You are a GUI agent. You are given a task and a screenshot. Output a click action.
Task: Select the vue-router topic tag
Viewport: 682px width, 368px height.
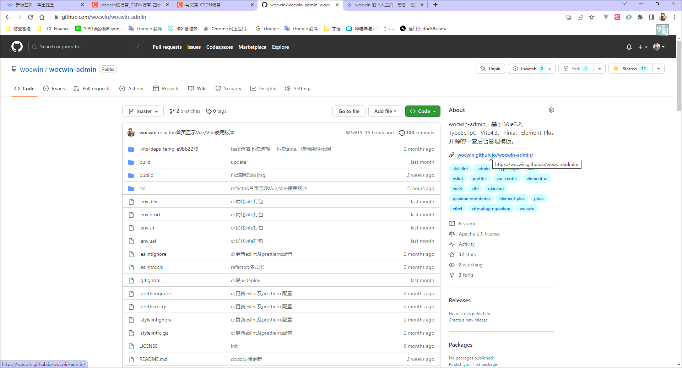click(507, 179)
